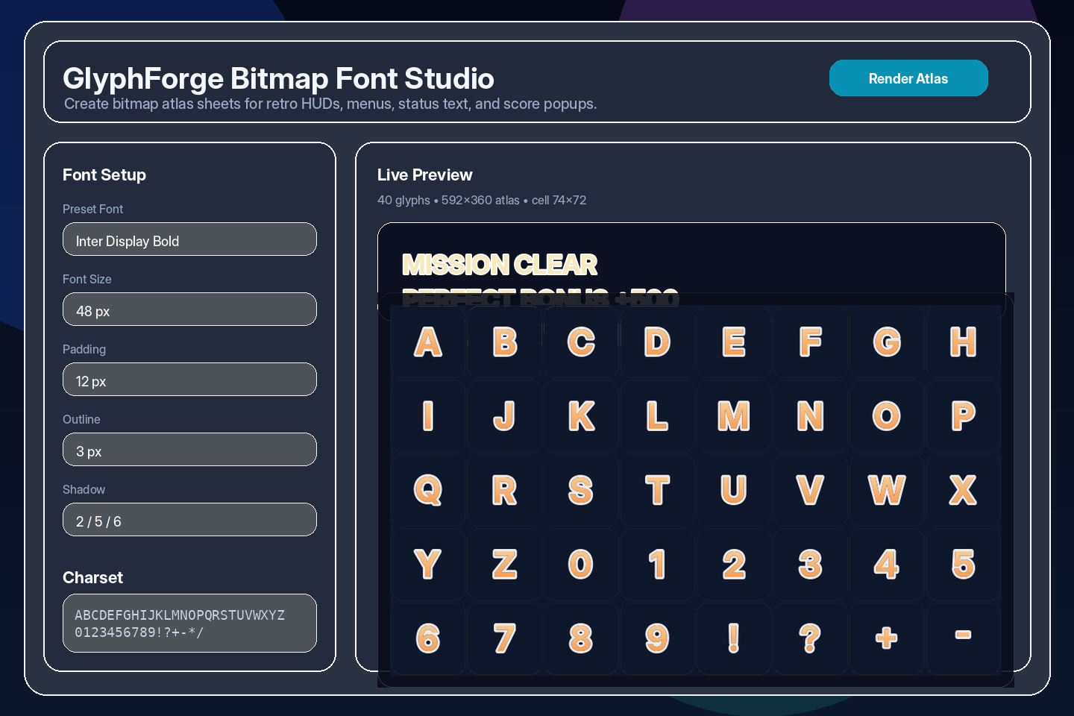
Task: Pick the digit 4 glyph cell
Action: click(887, 565)
